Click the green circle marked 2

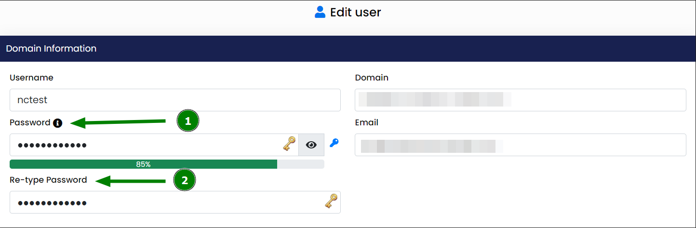(184, 181)
